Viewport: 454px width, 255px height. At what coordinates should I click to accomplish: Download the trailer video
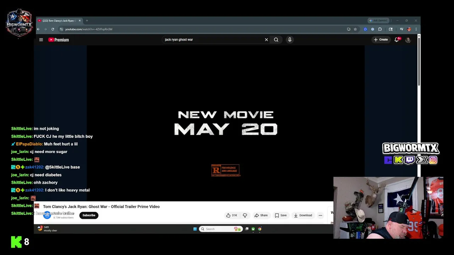click(x=303, y=215)
